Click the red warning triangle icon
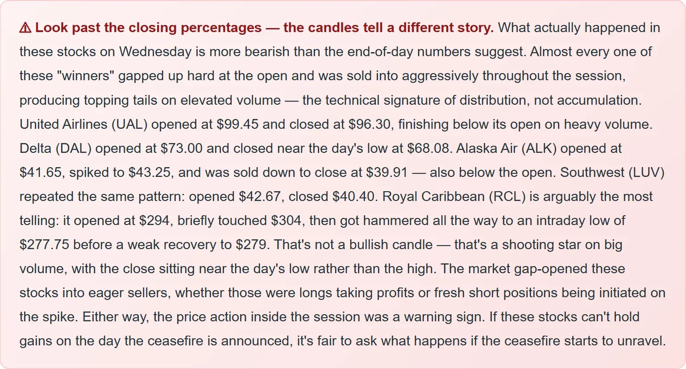The width and height of the screenshot is (686, 369). pos(25,28)
